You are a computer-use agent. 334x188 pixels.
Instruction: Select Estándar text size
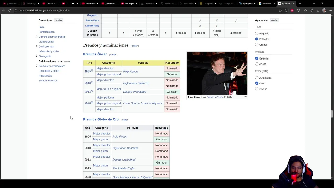click(x=257, y=39)
